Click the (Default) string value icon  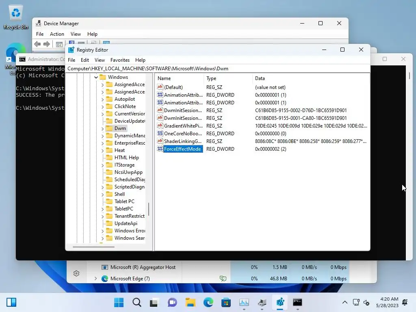160,87
